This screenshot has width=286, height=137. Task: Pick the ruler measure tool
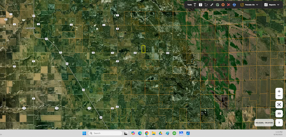[212, 5]
